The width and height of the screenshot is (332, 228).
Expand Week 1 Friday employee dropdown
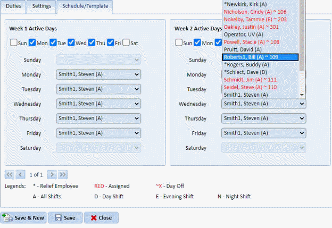(x=98, y=133)
